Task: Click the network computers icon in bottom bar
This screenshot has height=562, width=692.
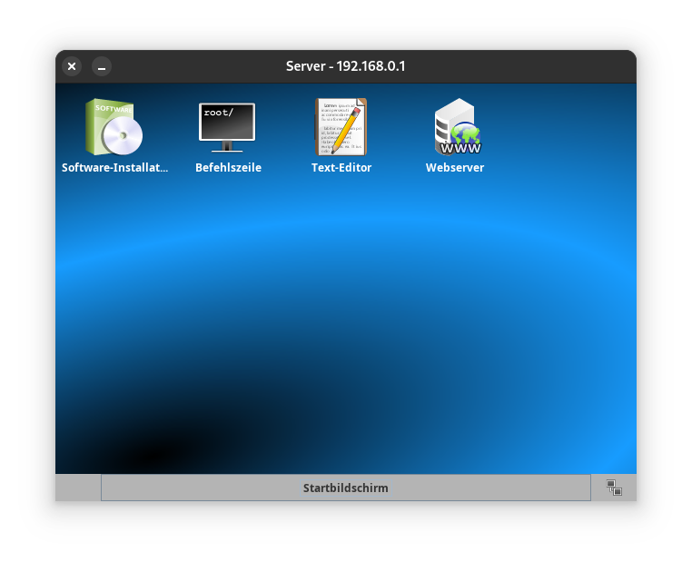Action: click(x=614, y=488)
